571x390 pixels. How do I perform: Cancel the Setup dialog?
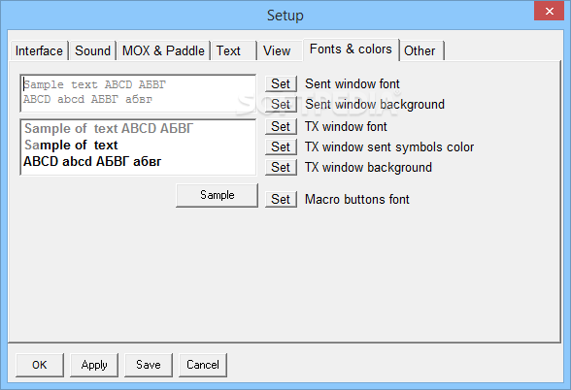(x=203, y=365)
